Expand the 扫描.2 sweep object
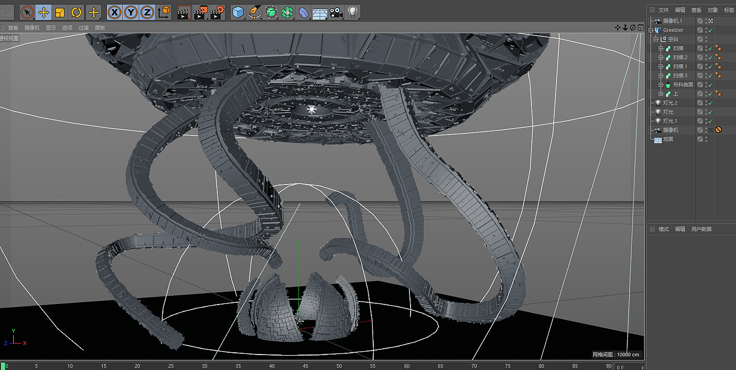 point(661,57)
